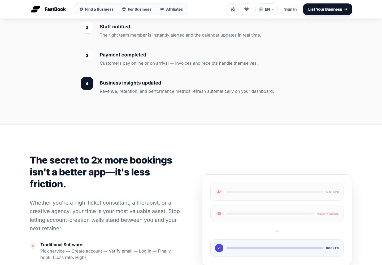Screen dimensions: 382x265
Task: Click the purple checkmark icon in Booked row
Action: point(219,248)
